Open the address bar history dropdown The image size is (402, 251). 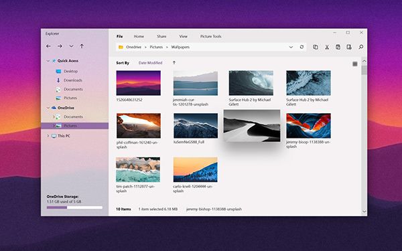(x=291, y=47)
